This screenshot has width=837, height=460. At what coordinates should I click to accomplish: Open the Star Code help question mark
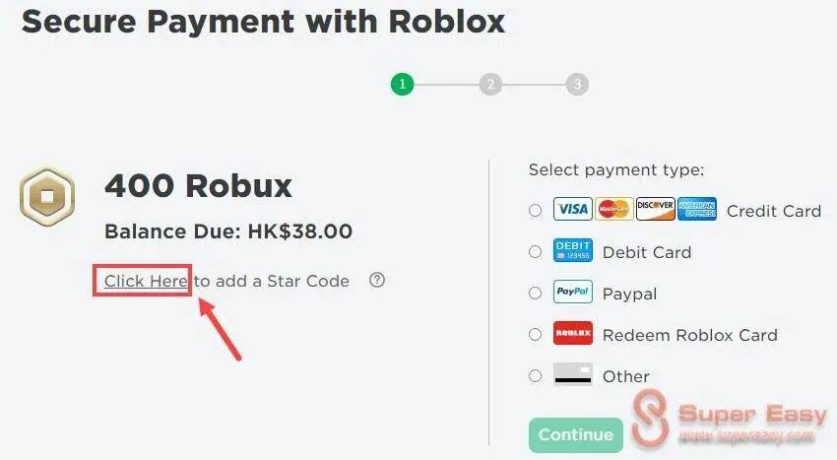[x=377, y=280]
